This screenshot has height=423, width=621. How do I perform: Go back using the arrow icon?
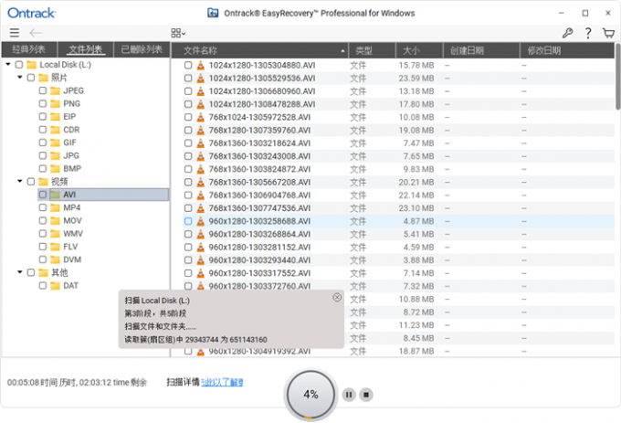36,33
